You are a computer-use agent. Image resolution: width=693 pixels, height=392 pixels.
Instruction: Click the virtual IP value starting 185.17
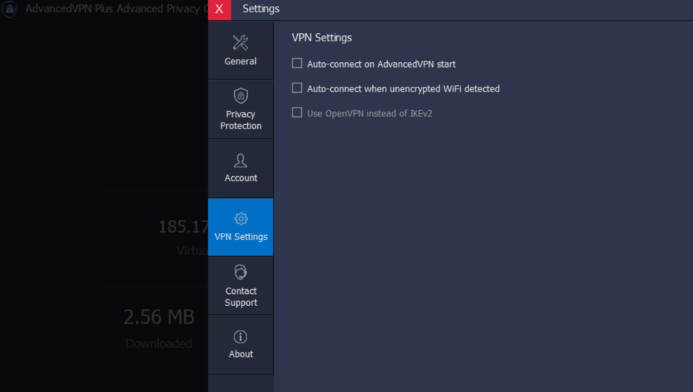[x=183, y=227]
